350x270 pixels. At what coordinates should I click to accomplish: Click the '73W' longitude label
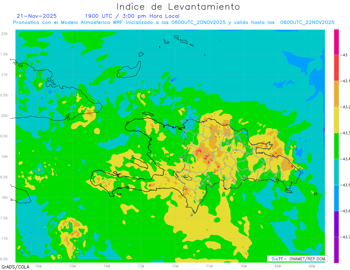[x=141, y=266]
